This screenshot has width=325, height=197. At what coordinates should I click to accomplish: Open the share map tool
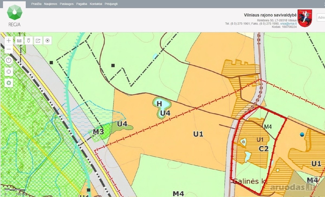tap(38, 41)
